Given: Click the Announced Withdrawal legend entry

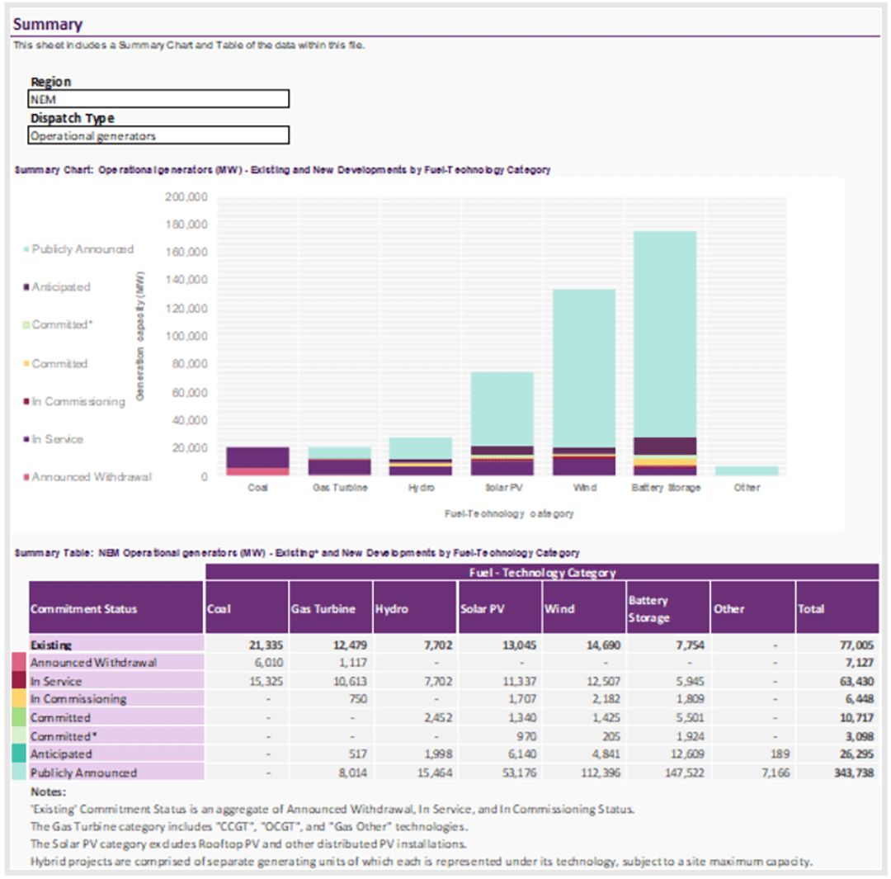Looking at the screenshot, I should 87,476.
